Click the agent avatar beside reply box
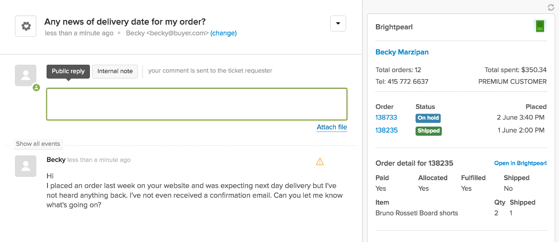This screenshot has width=559, height=242. (x=26, y=75)
